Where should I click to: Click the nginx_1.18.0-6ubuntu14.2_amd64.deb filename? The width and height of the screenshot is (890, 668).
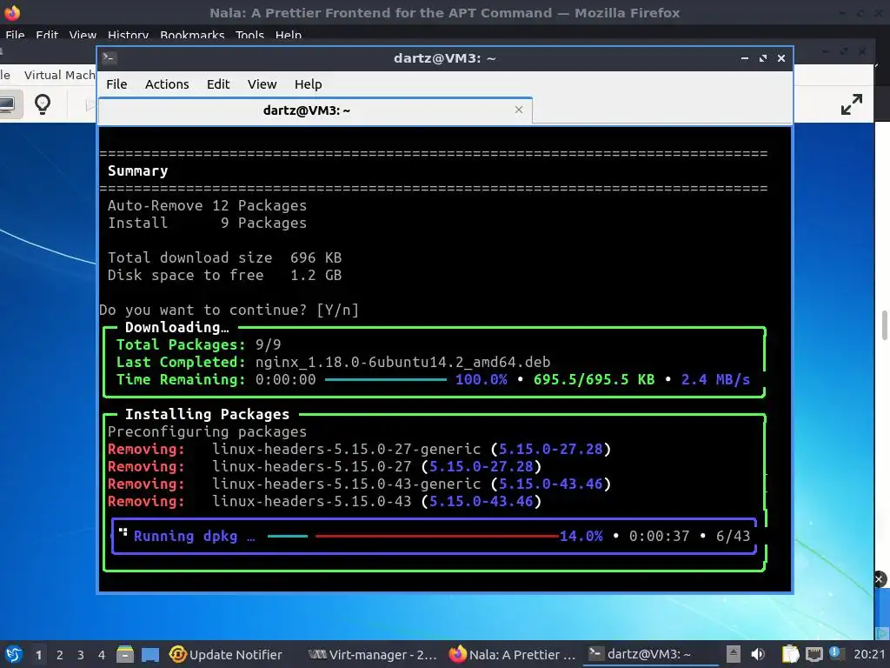pos(402,363)
